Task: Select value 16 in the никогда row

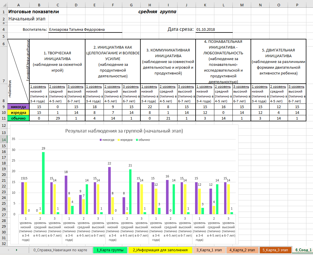Action: (223, 107)
